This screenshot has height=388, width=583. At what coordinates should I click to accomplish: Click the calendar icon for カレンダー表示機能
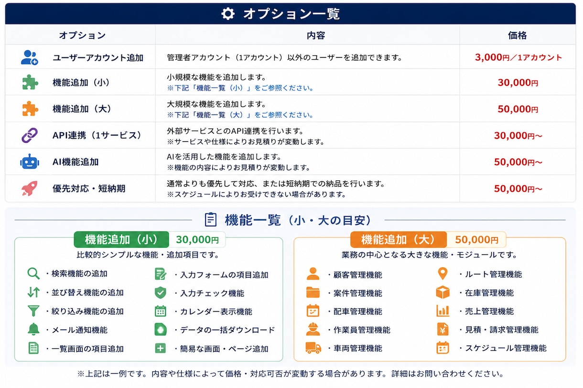pos(161,311)
